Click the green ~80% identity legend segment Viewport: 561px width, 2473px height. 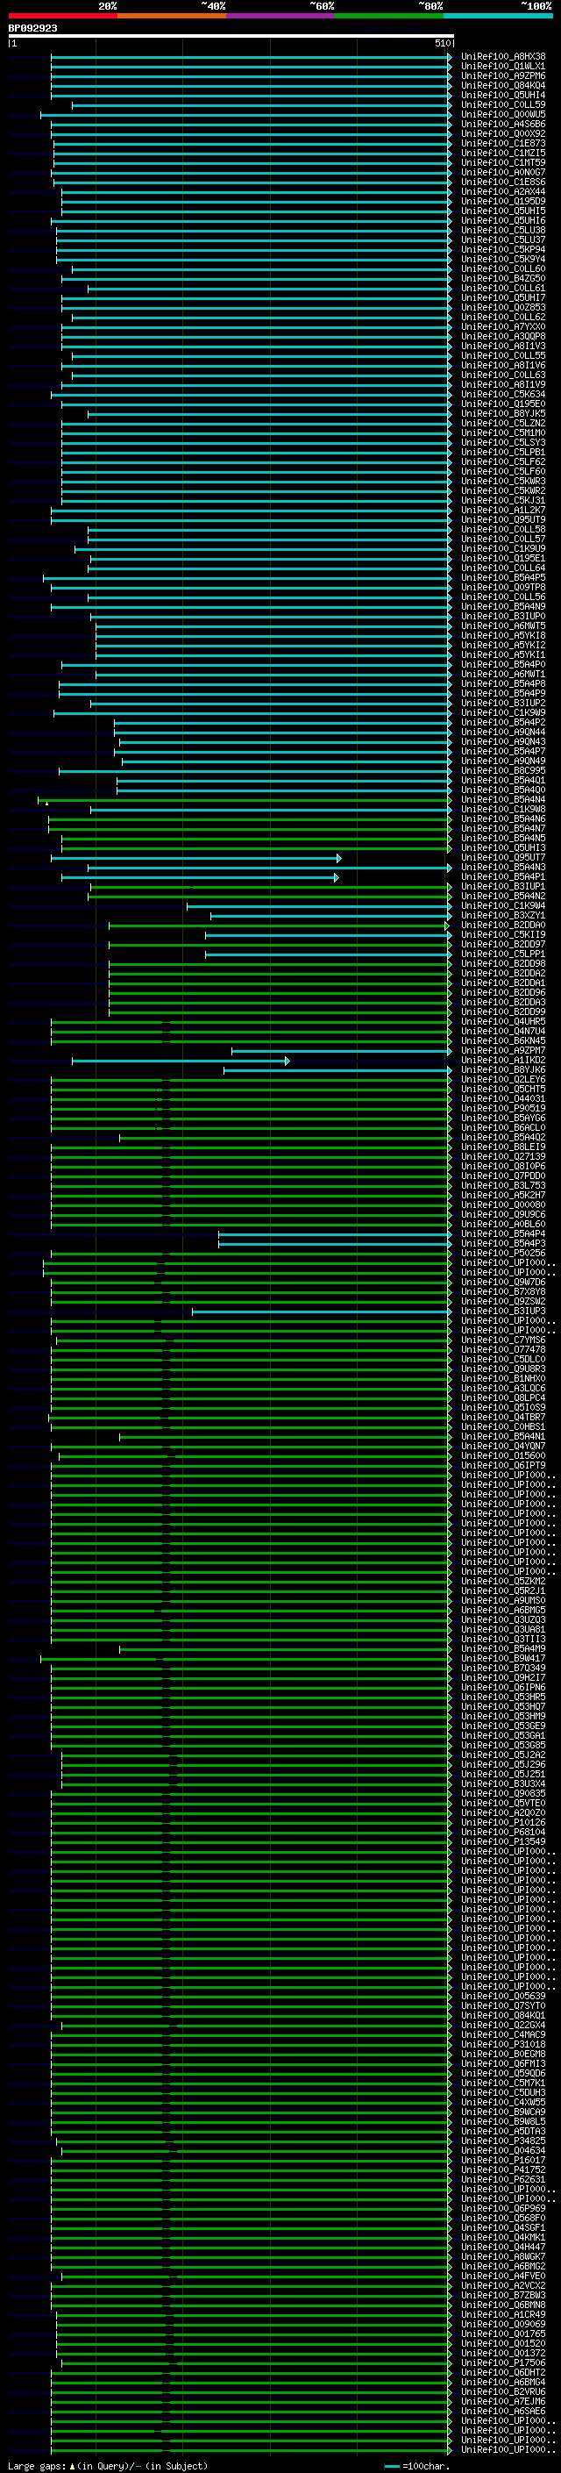389,16
